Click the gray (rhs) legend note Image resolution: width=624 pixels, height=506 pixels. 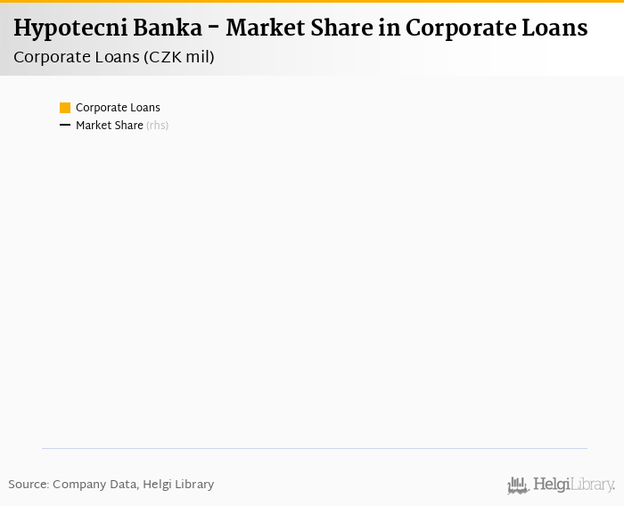[x=158, y=126]
